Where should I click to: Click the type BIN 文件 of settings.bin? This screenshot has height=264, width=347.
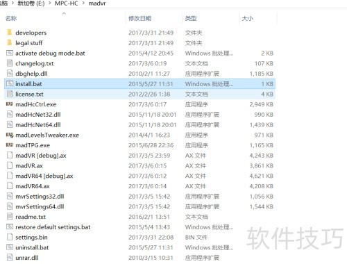pyautogui.click(x=196, y=237)
